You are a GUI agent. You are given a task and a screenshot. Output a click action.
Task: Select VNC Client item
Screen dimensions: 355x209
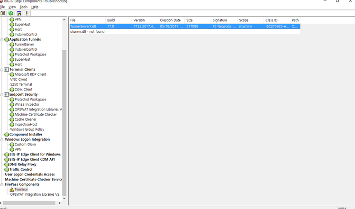pos(18,79)
